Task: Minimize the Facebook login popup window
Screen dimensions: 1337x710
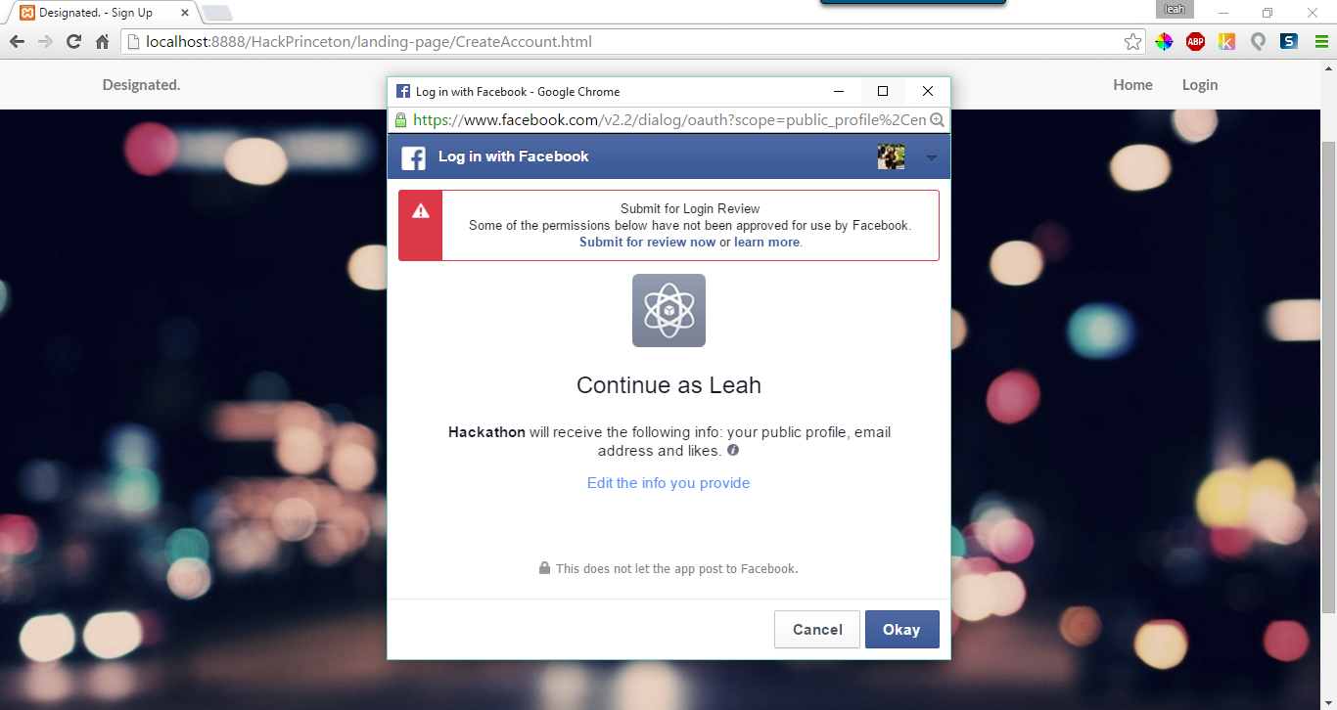Action: pyautogui.click(x=839, y=91)
